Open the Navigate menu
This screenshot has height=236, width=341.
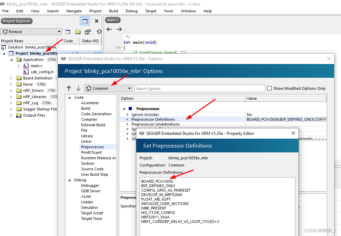[x=74, y=11]
